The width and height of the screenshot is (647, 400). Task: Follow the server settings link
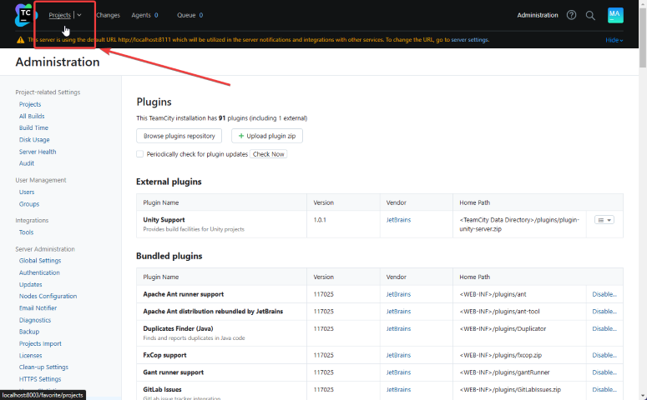pos(470,40)
